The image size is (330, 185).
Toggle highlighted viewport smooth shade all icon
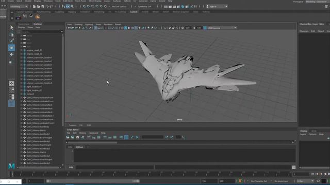coord(125,28)
